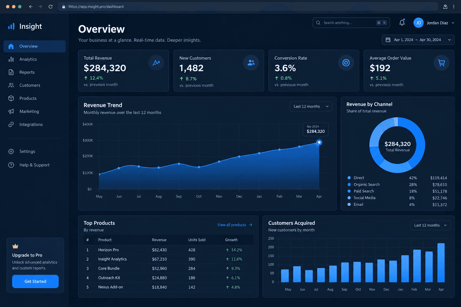Click the calendar icon in date range

(388, 40)
